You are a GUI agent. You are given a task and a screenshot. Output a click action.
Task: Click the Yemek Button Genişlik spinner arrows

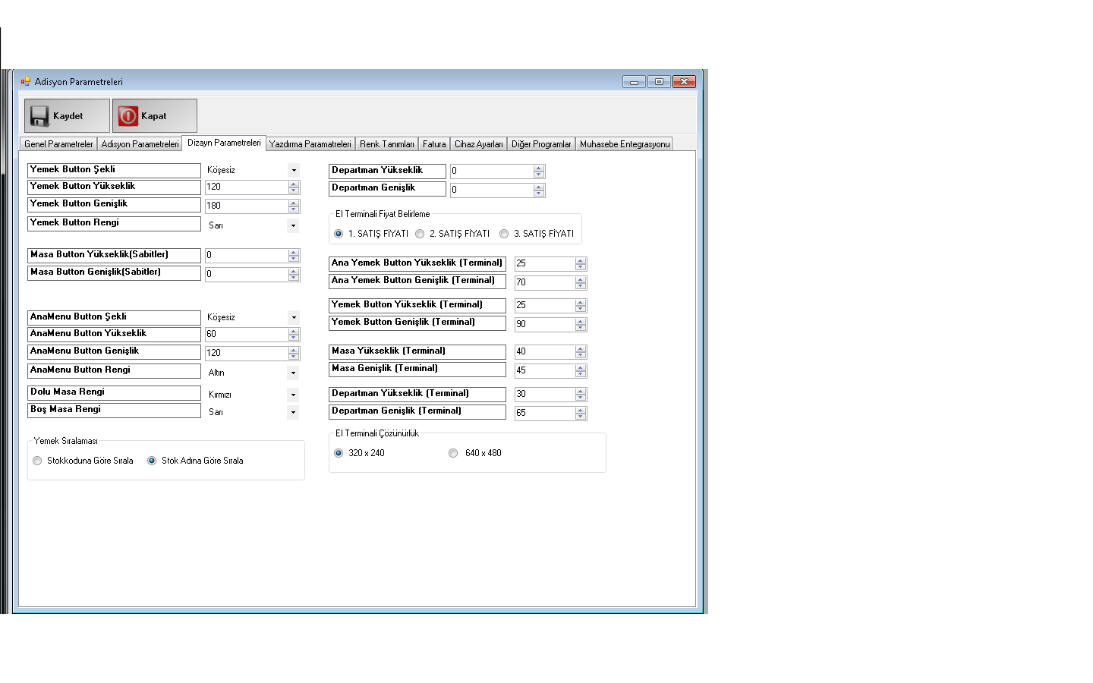click(294, 206)
